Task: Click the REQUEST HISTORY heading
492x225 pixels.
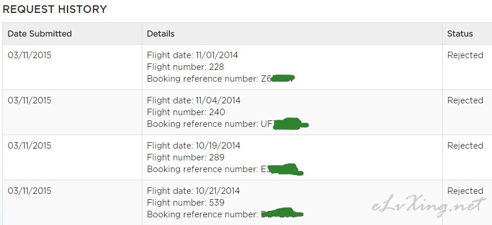Action: (55, 9)
